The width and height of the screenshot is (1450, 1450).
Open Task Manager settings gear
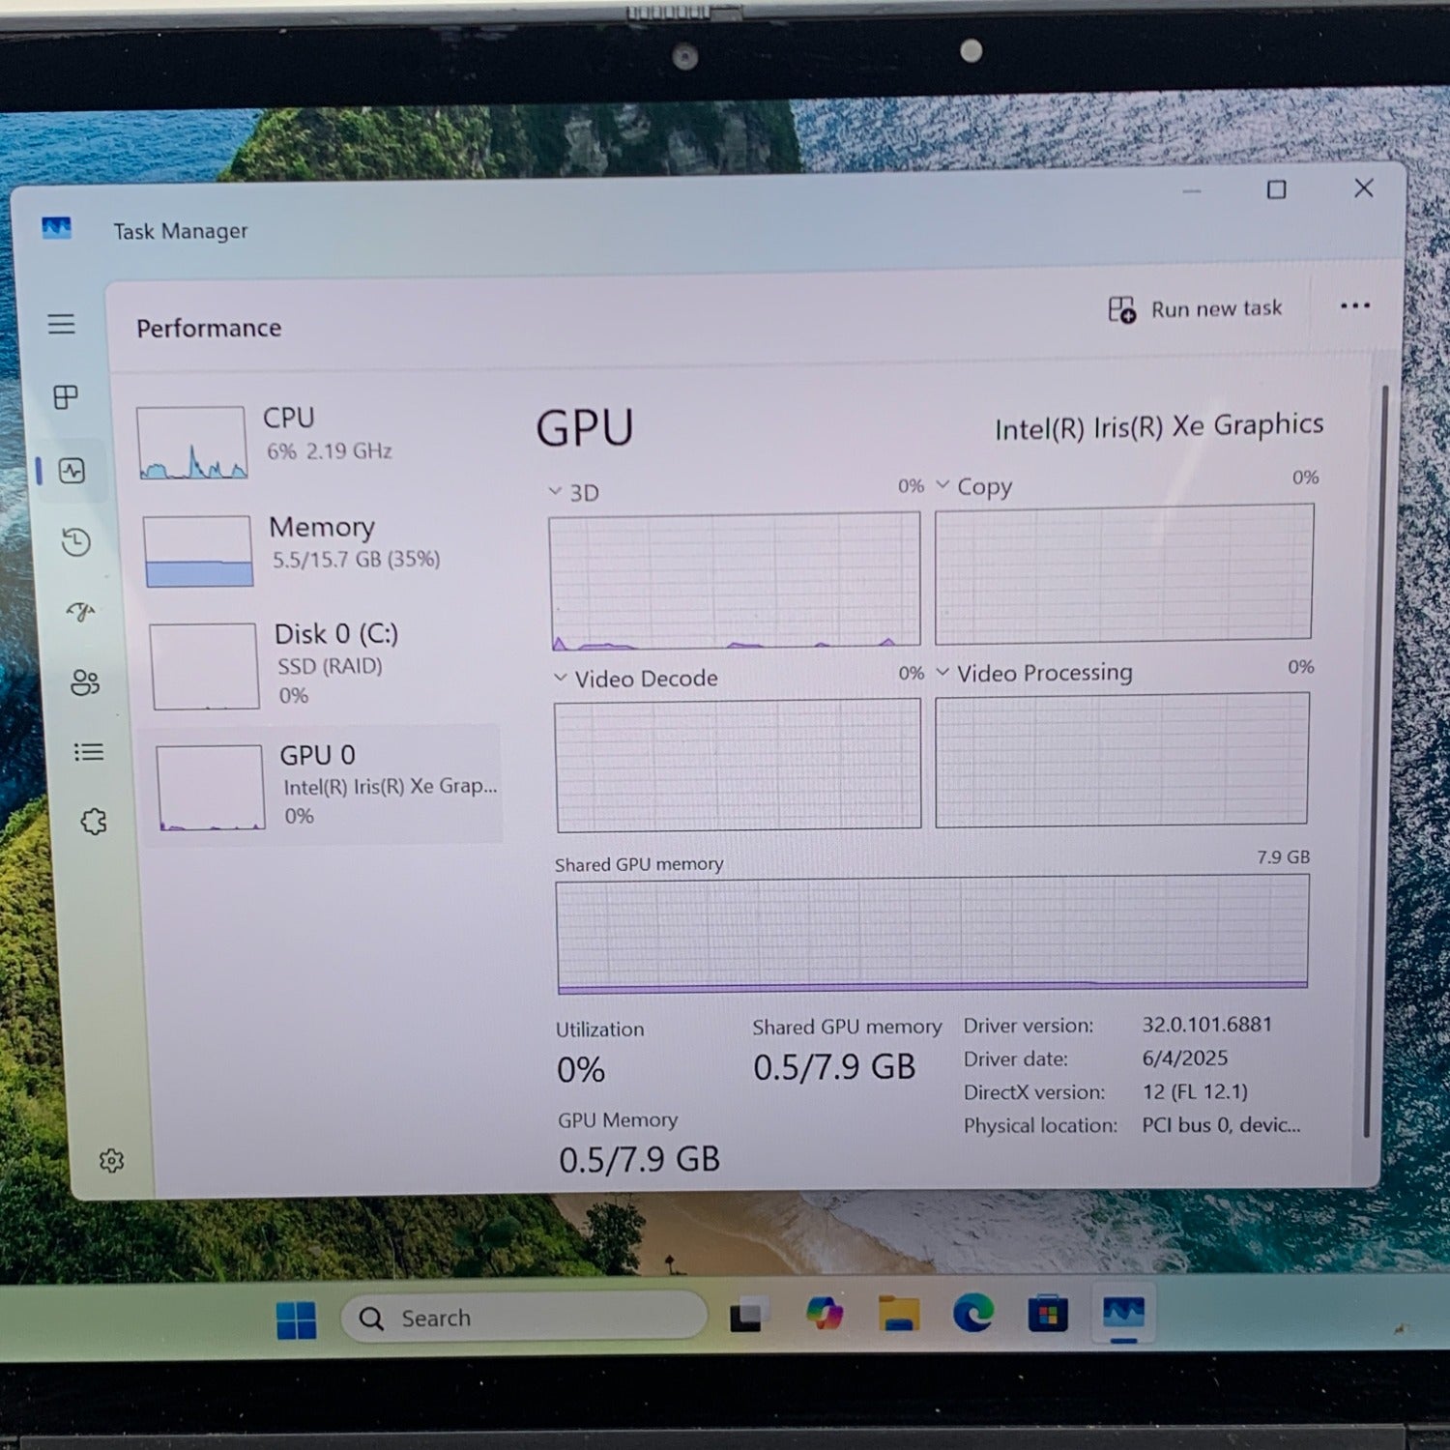click(x=112, y=1160)
